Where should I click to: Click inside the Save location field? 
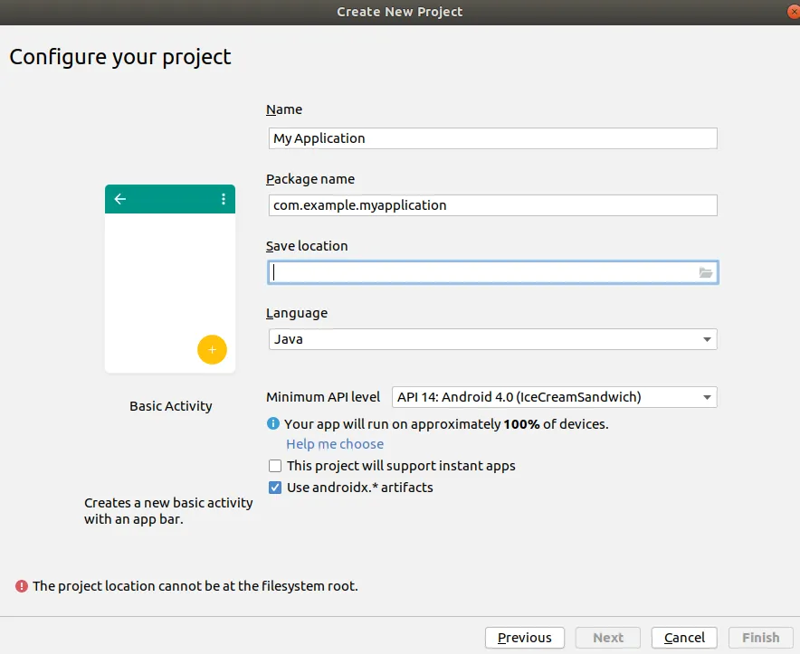point(480,272)
